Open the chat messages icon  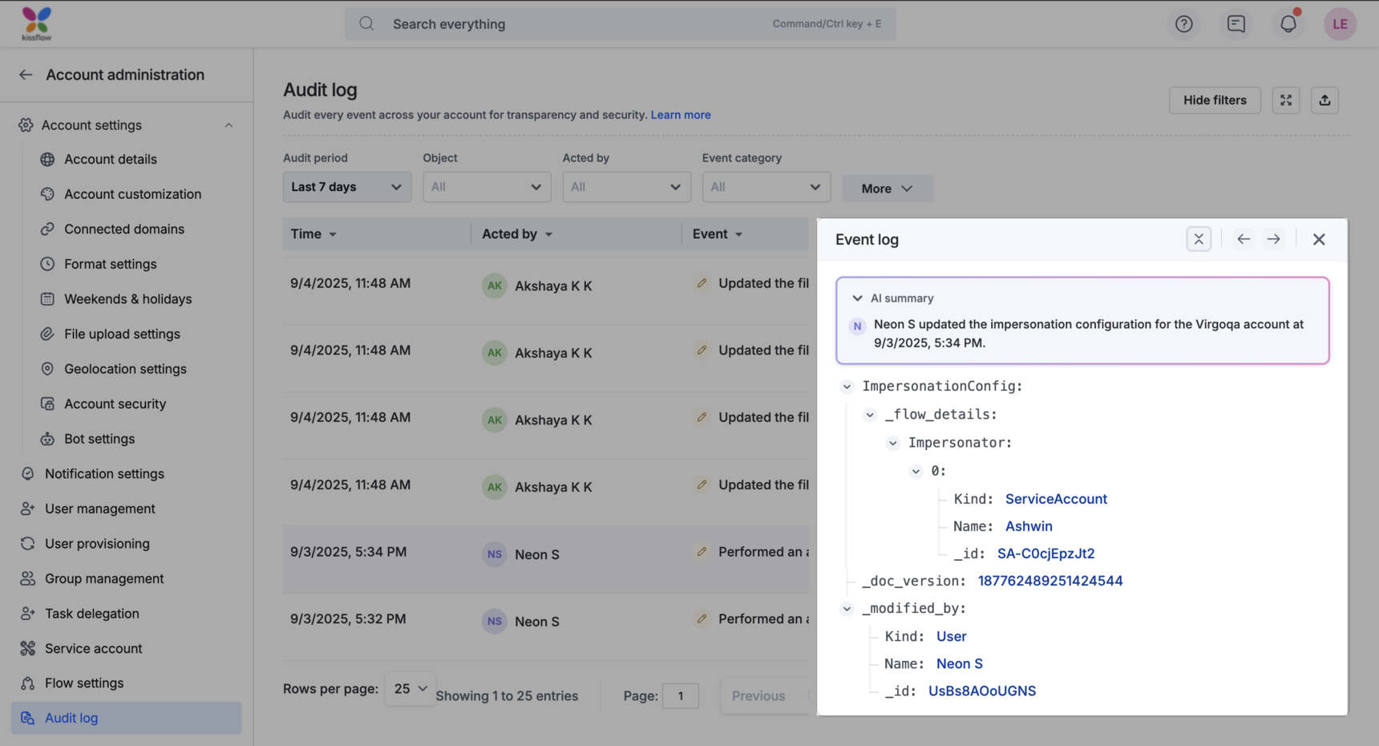[x=1235, y=24]
